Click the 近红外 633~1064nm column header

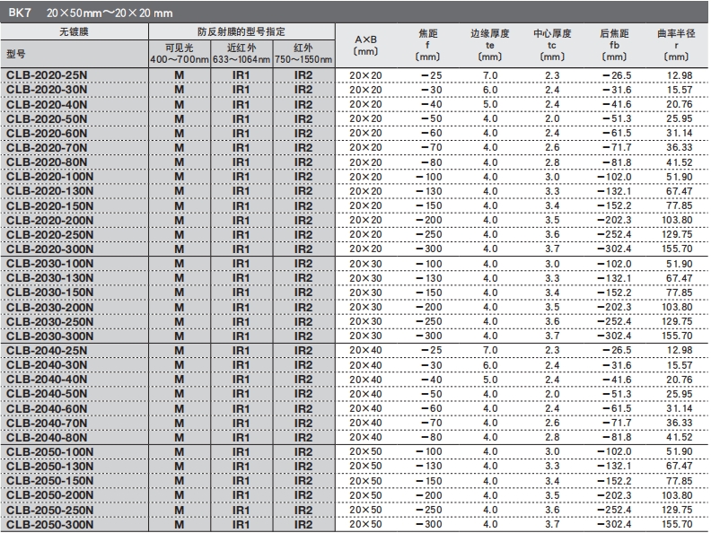[241, 53]
